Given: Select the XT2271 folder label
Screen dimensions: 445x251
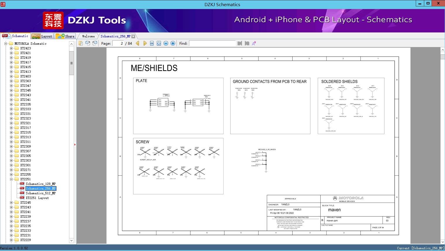Looking at the screenshot, I should pos(25,170).
